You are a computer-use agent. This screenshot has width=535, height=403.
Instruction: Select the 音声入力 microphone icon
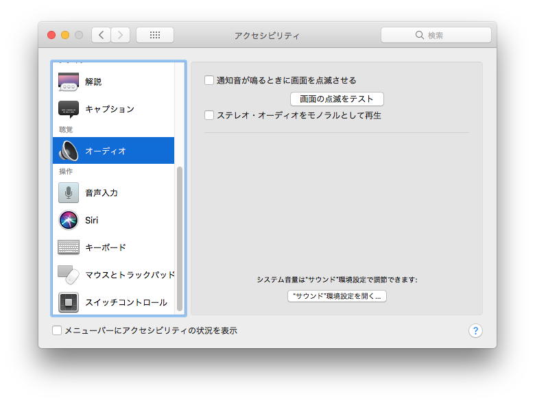coord(68,193)
